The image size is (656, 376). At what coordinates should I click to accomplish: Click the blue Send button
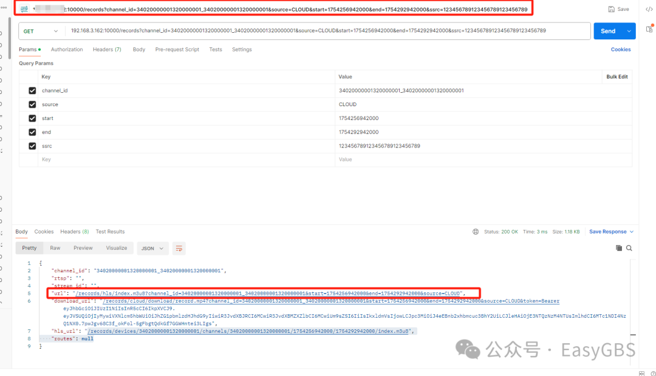[x=608, y=32]
